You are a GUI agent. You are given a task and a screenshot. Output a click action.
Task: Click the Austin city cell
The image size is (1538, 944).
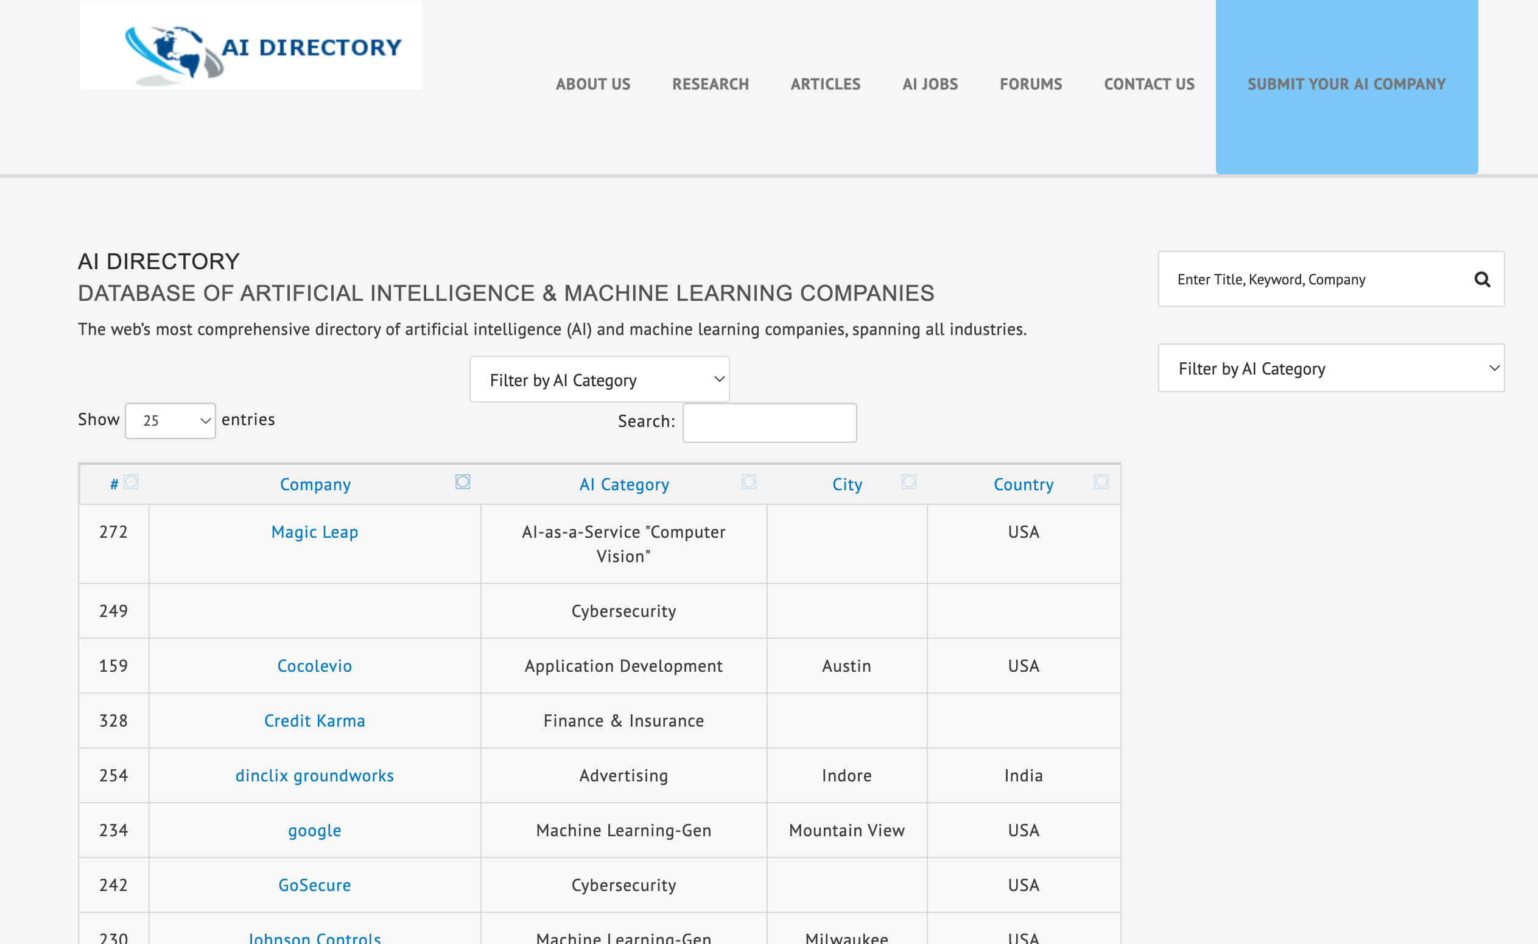pos(847,666)
